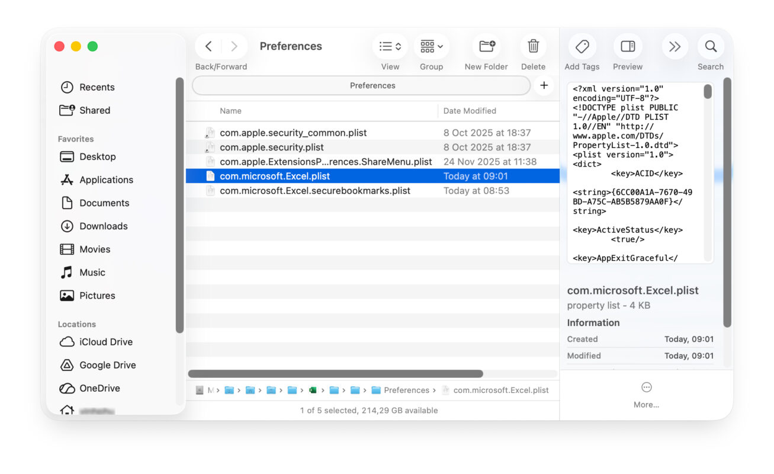Select the Preferences tab
Viewport: 774px width, 474px height.
[x=361, y=85]
